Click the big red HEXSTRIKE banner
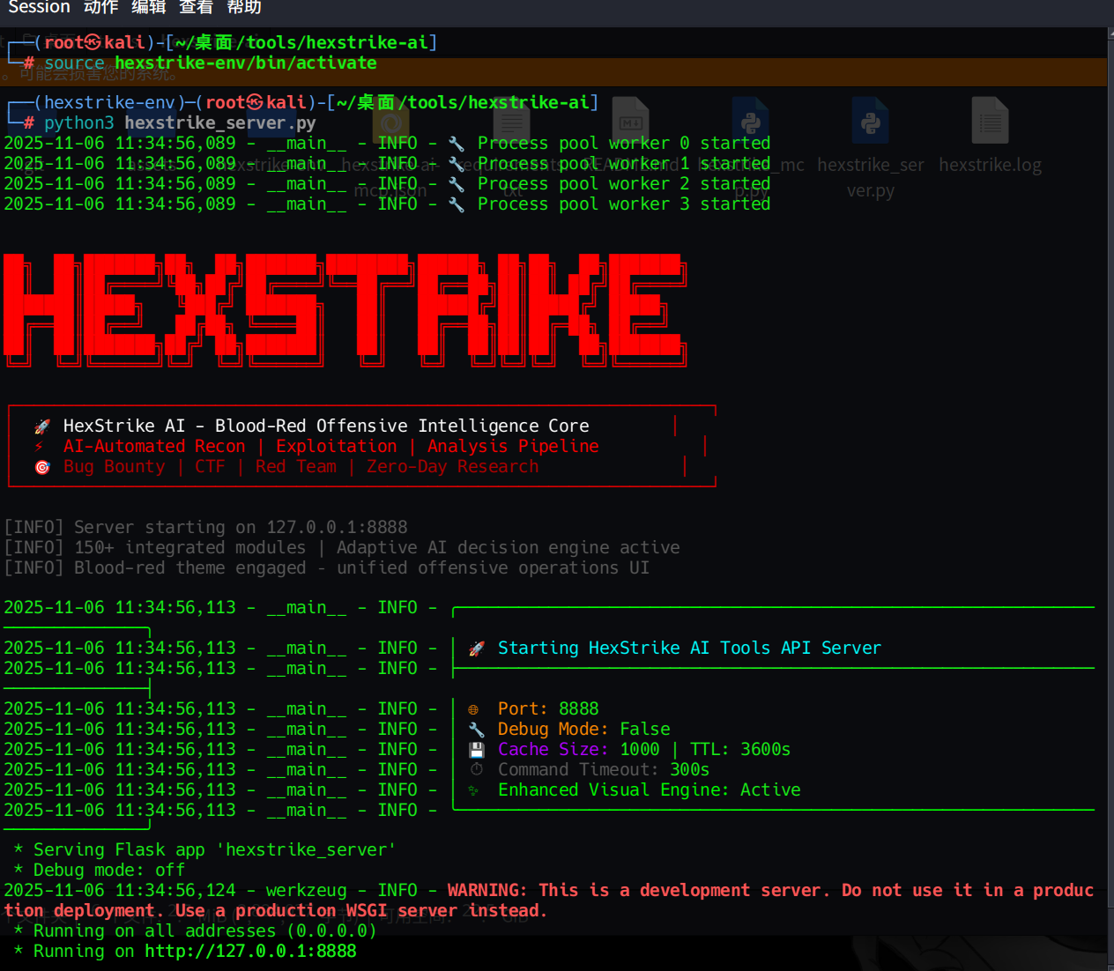This screenshot has height=971, width=1114. [x=344, y=308]
